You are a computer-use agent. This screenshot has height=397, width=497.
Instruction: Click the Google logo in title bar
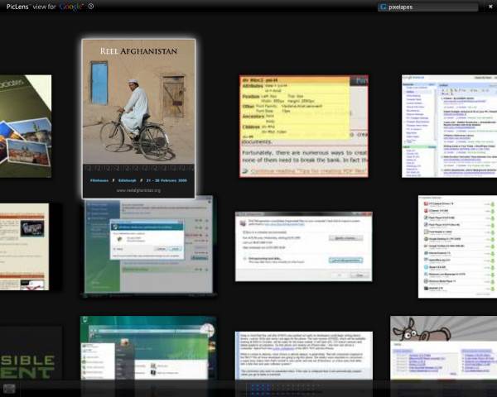click(71, 7)
